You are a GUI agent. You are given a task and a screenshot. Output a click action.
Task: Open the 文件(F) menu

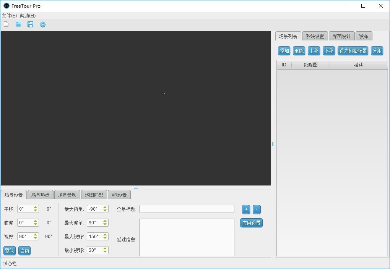click(x=9, y=16)
